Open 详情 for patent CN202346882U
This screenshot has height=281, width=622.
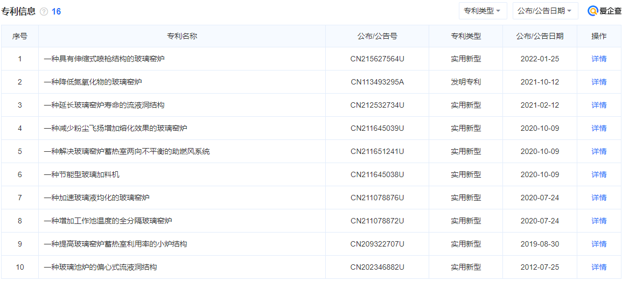(598, 267)
